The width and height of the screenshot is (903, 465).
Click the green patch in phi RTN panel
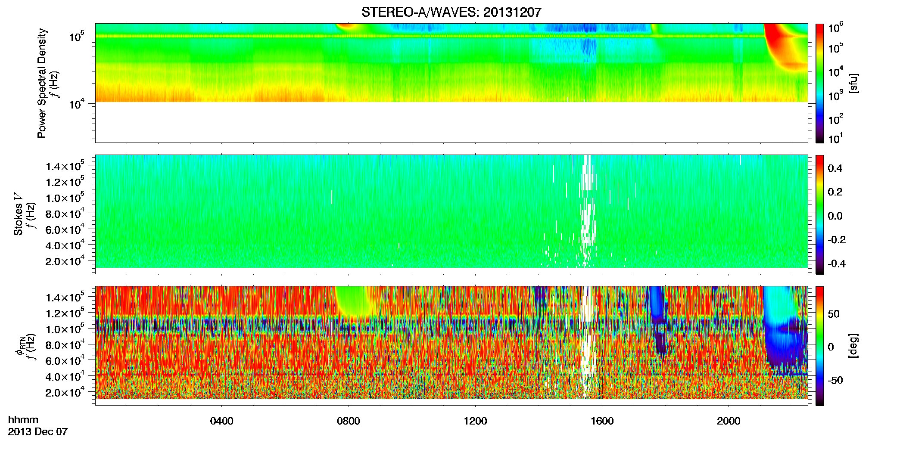tap(354, 301)
